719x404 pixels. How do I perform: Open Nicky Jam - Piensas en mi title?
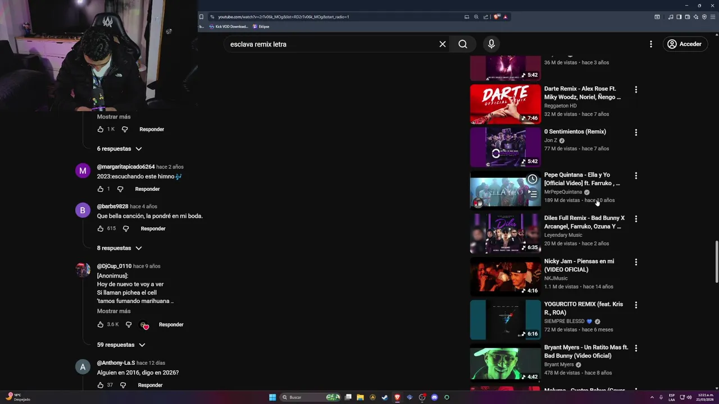point(579,265)
